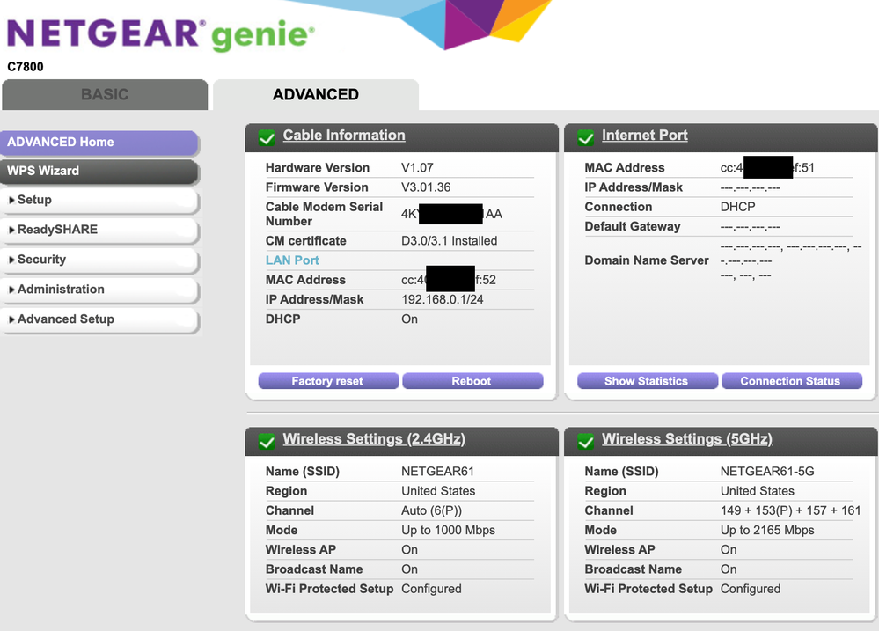The height and width of the screenshot is (631, 879).
Task: Click the Domain Name Server label
Action: click(x=647, y=260)
